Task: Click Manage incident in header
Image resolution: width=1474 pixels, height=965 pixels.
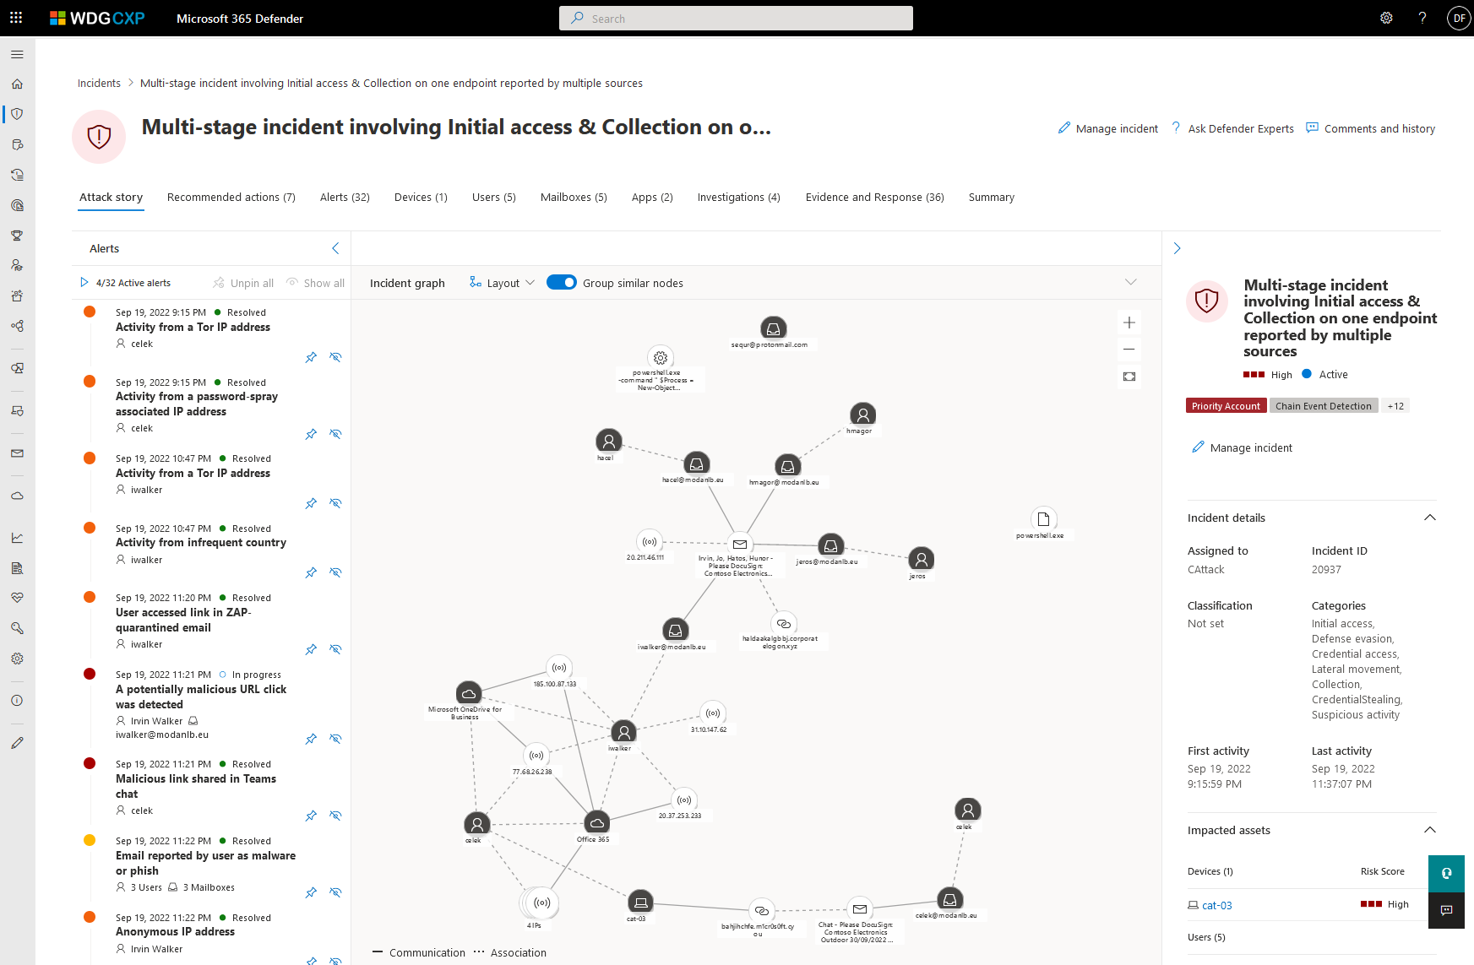Action: [1107, 128]
